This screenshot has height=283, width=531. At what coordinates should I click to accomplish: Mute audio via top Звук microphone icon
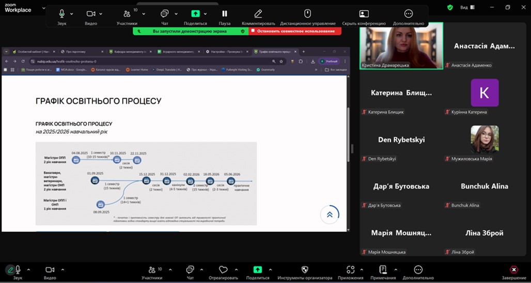(61, 14)
